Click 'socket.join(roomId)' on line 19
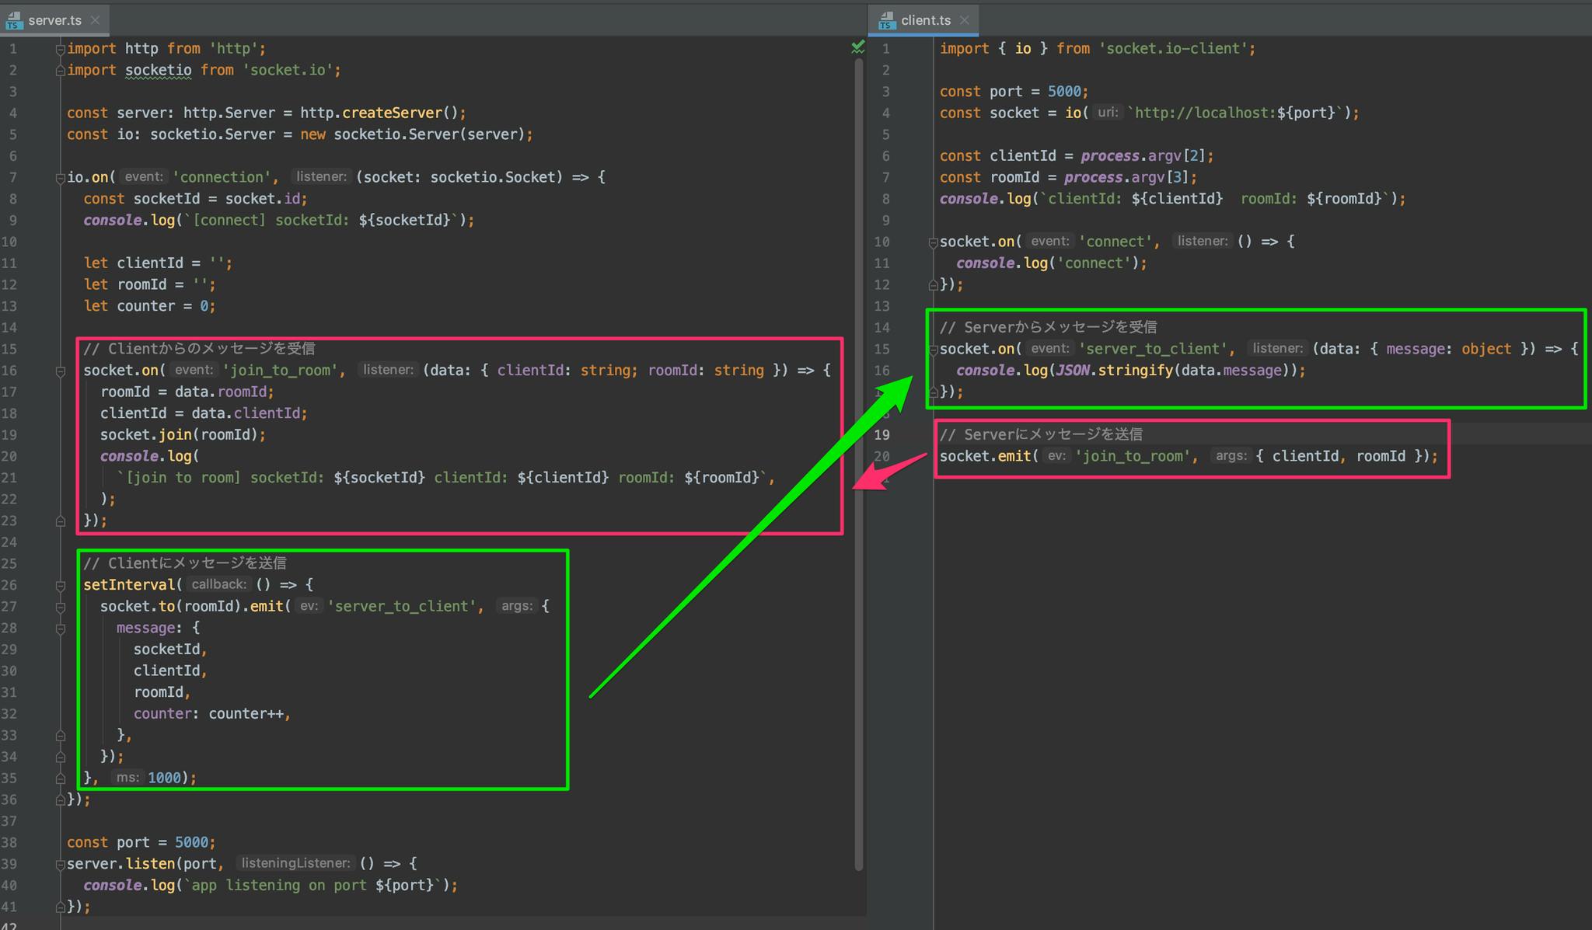Screen dimensions: 1592x930 click(180, 435)
